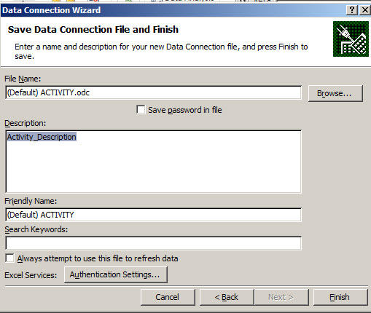
Task: Toggle Always attempt to use this file checkbox
Action: point(9,258)
